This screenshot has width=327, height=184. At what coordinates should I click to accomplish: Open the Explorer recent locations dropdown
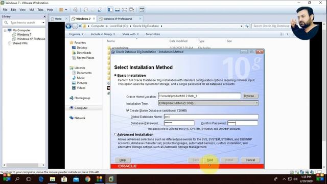[x=80, y=26]
